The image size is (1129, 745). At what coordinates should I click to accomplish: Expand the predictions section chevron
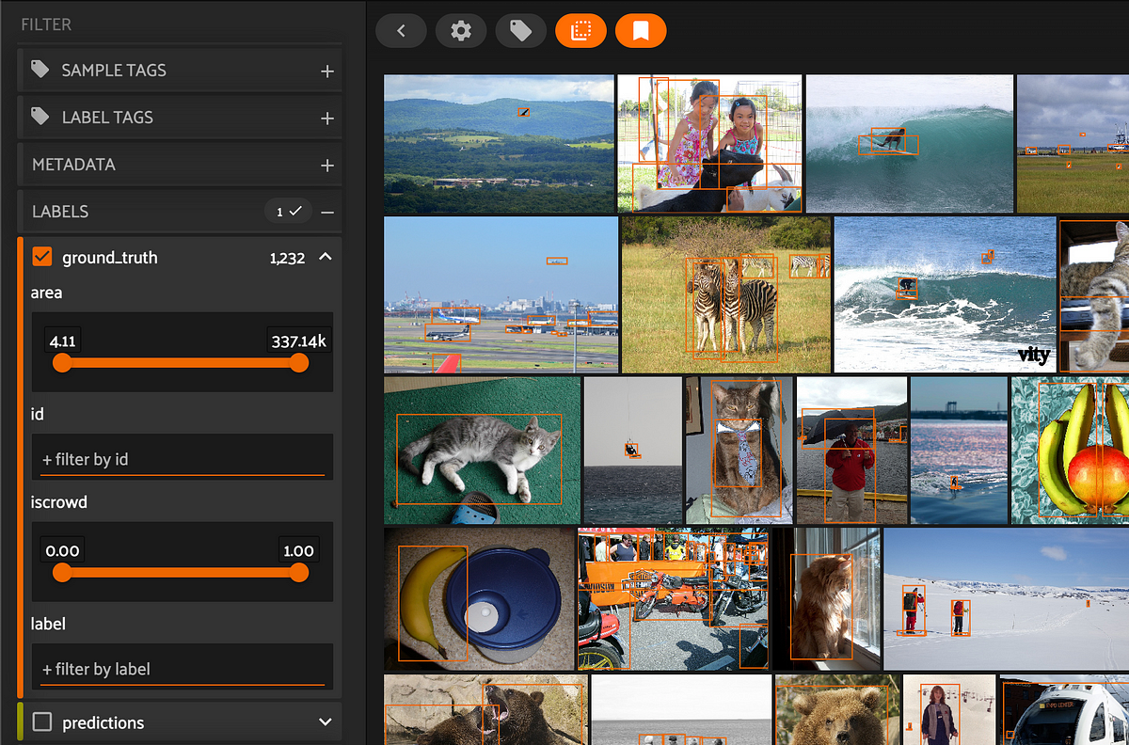pyautogui.click(x=326, y=722)
